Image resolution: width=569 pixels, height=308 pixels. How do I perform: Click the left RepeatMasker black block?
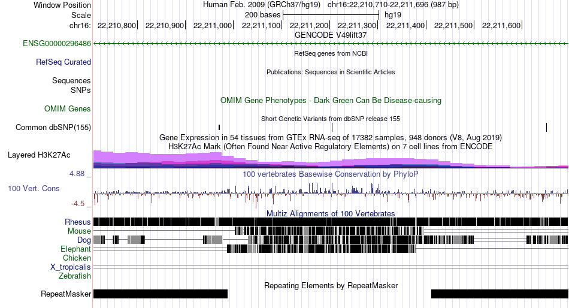(161, 294)
